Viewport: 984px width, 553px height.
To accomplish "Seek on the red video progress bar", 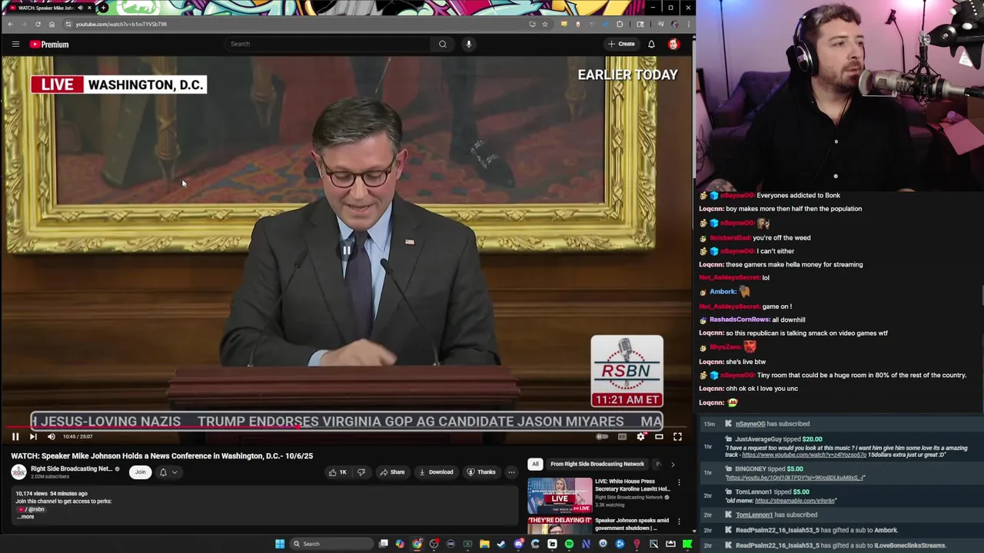I will point(346,427).
